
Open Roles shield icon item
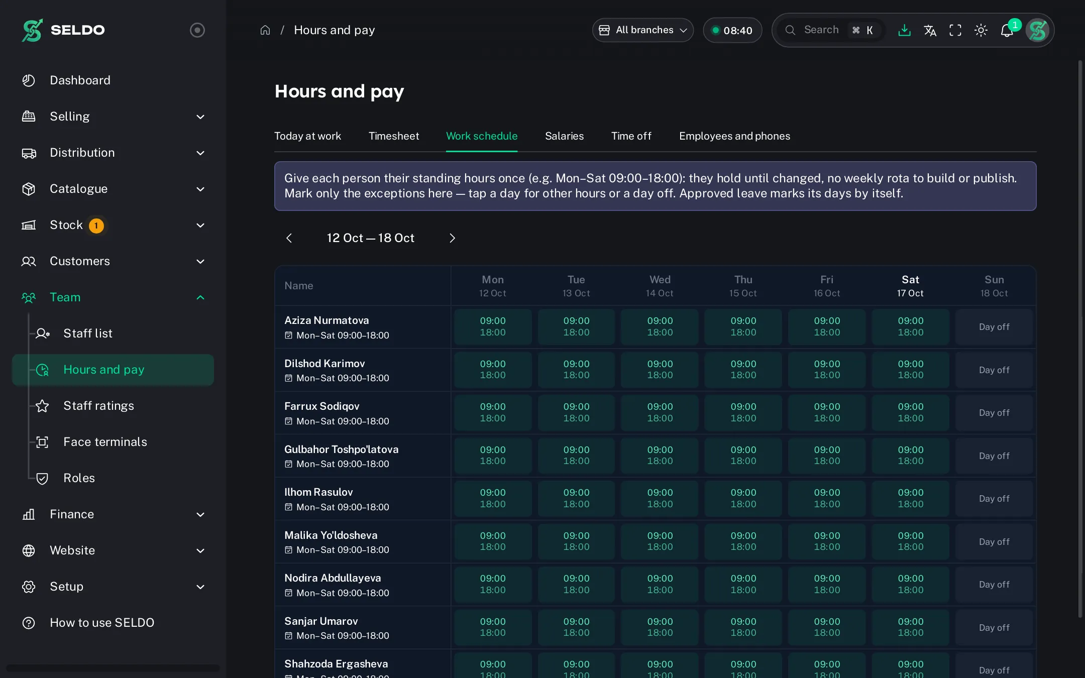[x=43, y=478]
